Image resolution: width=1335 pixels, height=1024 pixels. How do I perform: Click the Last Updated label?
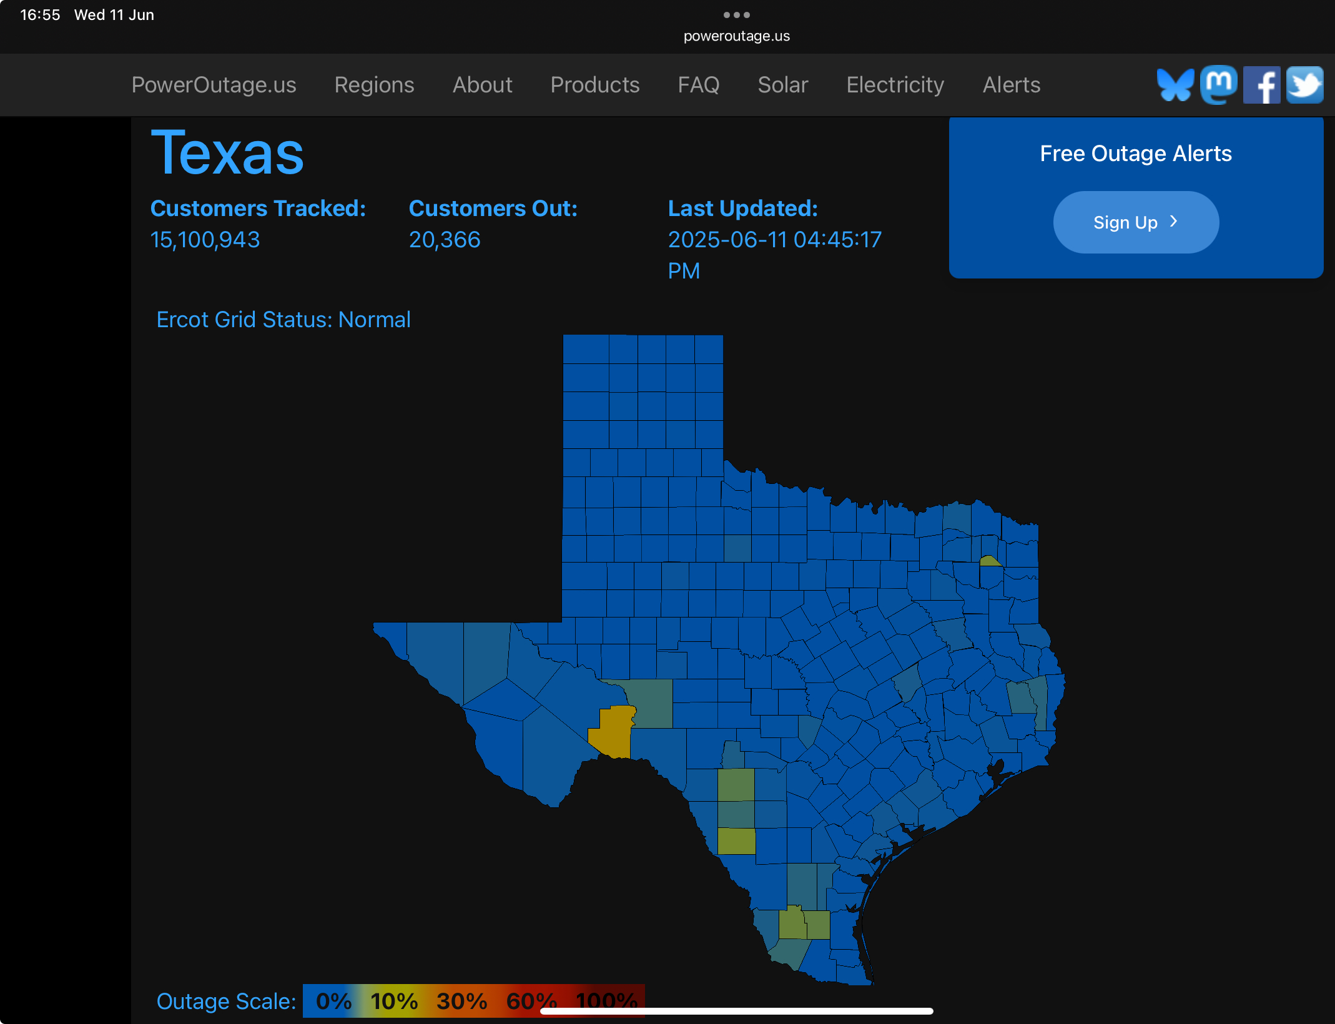[x=743, y=209]
